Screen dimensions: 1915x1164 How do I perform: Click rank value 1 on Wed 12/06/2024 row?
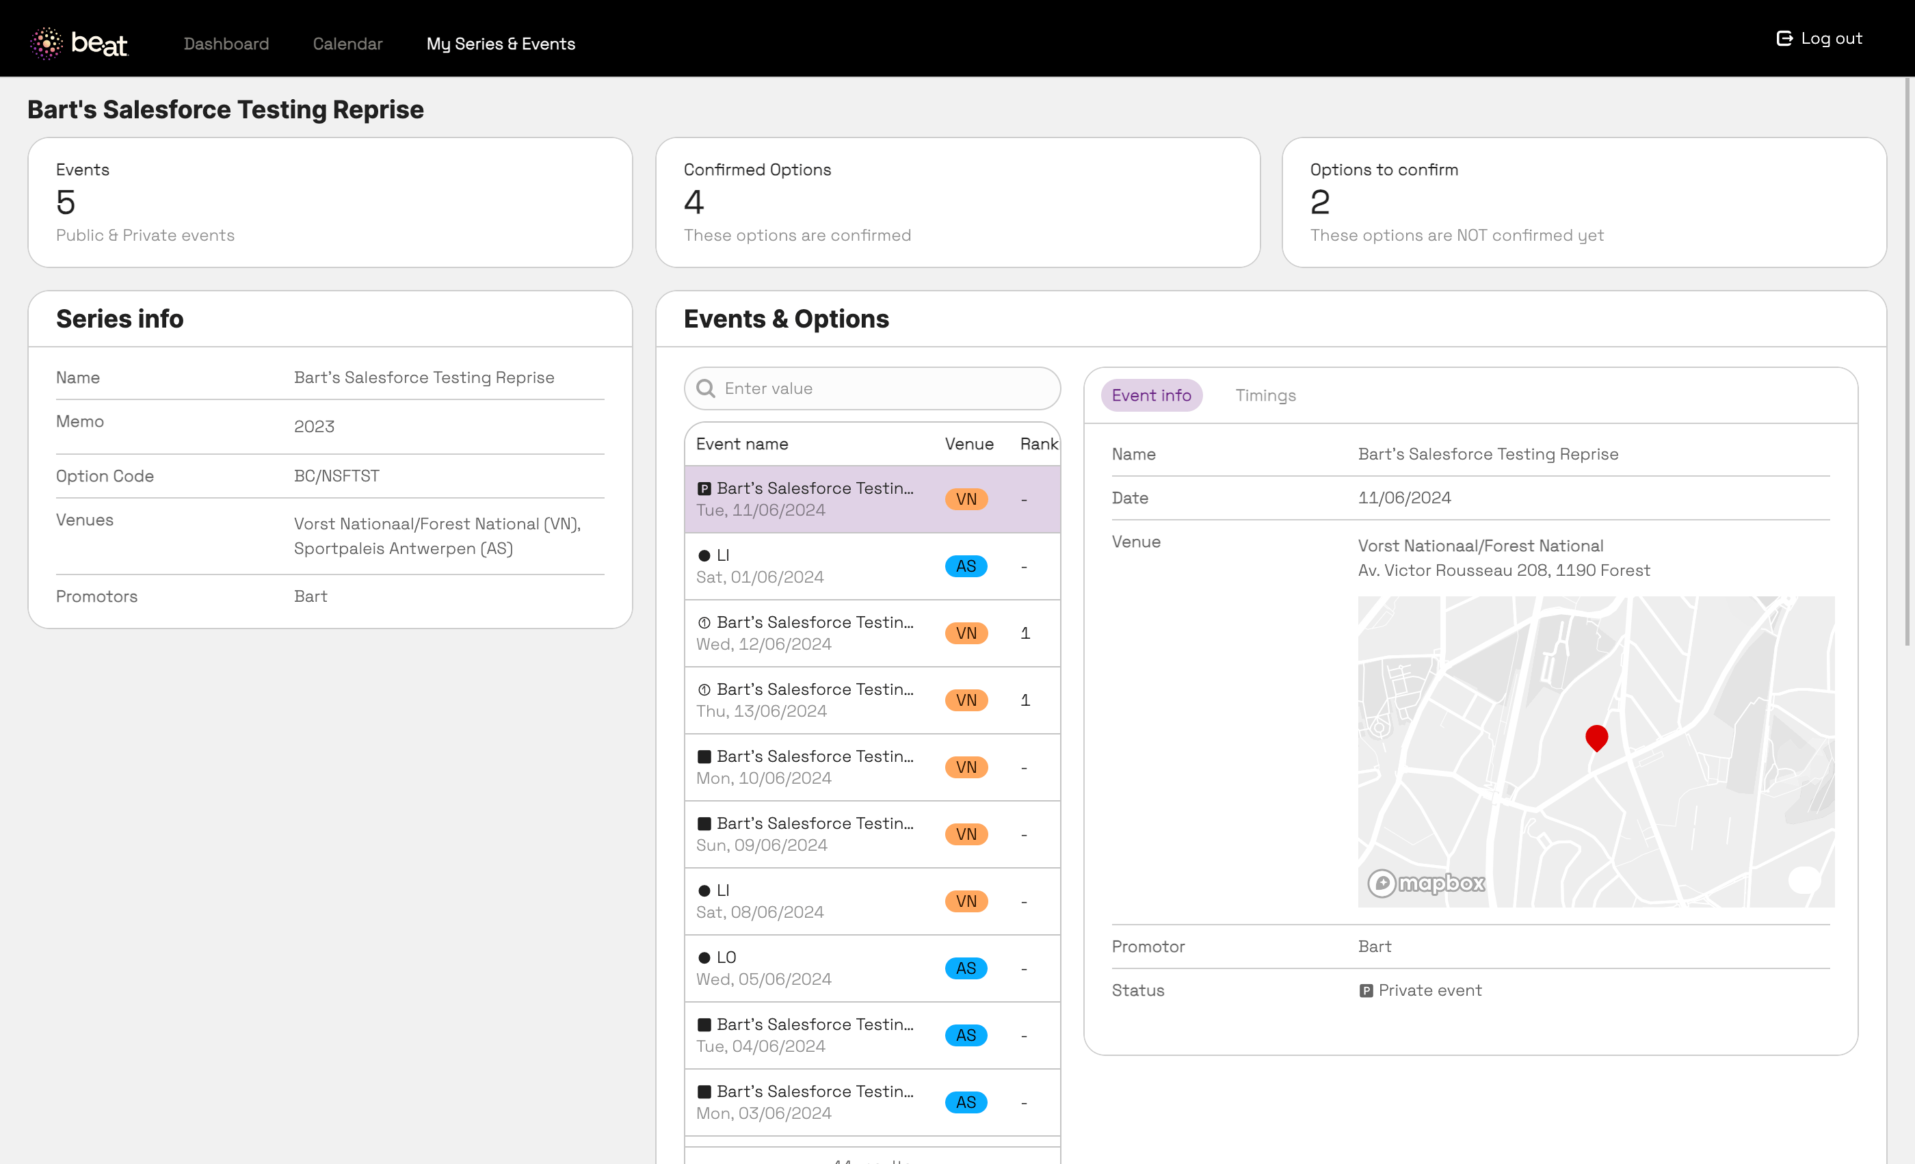pyautogui.click(x=1025, y=633)
